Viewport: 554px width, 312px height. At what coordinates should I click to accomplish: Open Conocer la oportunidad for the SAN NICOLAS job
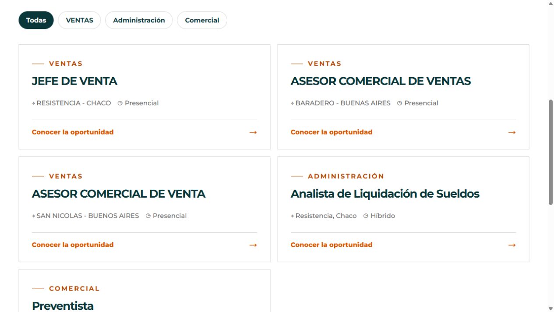[73, 245]
